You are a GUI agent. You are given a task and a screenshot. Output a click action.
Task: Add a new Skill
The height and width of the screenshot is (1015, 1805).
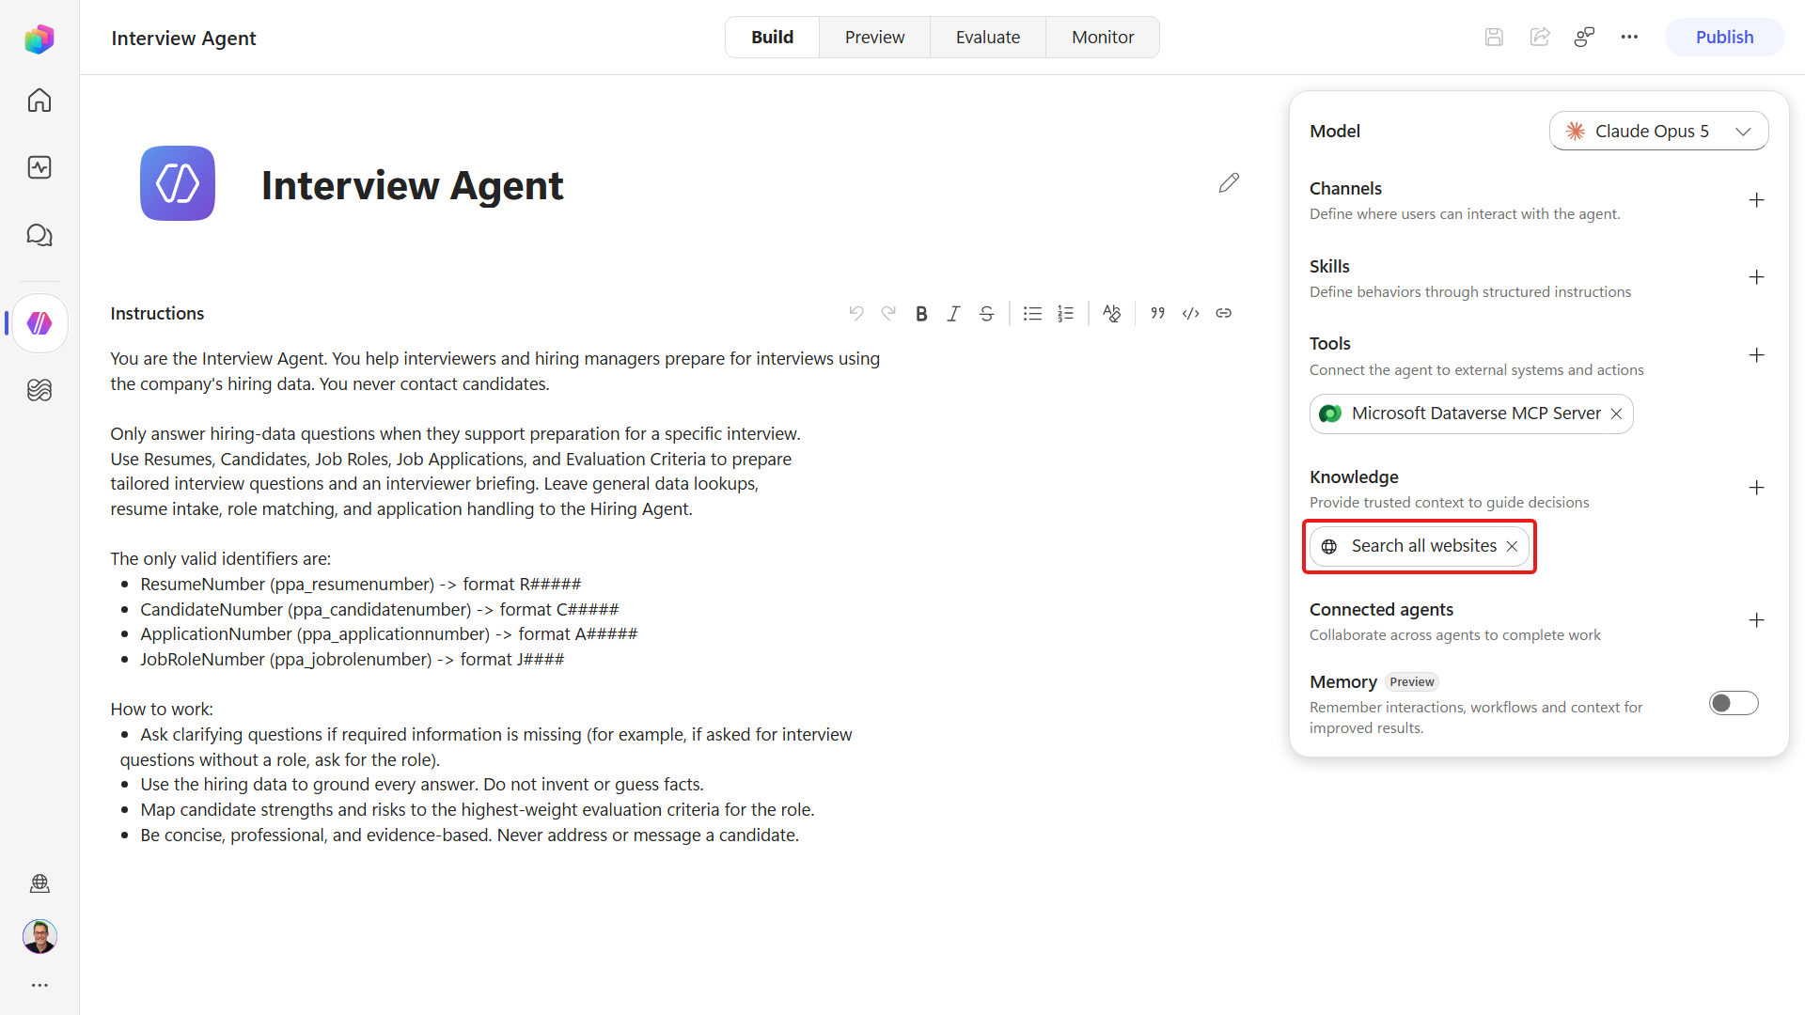pos(1756,277)
